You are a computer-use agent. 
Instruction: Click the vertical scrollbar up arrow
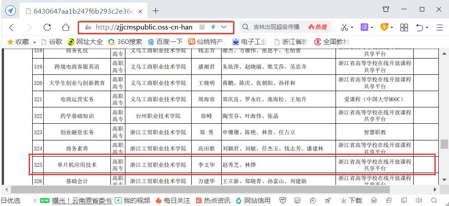coord(445,53)
